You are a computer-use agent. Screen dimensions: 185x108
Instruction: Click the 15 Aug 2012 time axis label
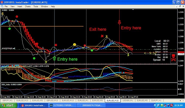(6, 97)
